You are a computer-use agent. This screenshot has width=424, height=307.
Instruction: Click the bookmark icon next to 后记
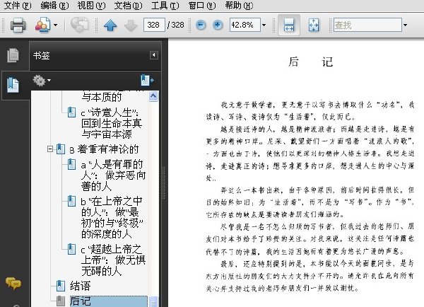click(x=61, y=301)
